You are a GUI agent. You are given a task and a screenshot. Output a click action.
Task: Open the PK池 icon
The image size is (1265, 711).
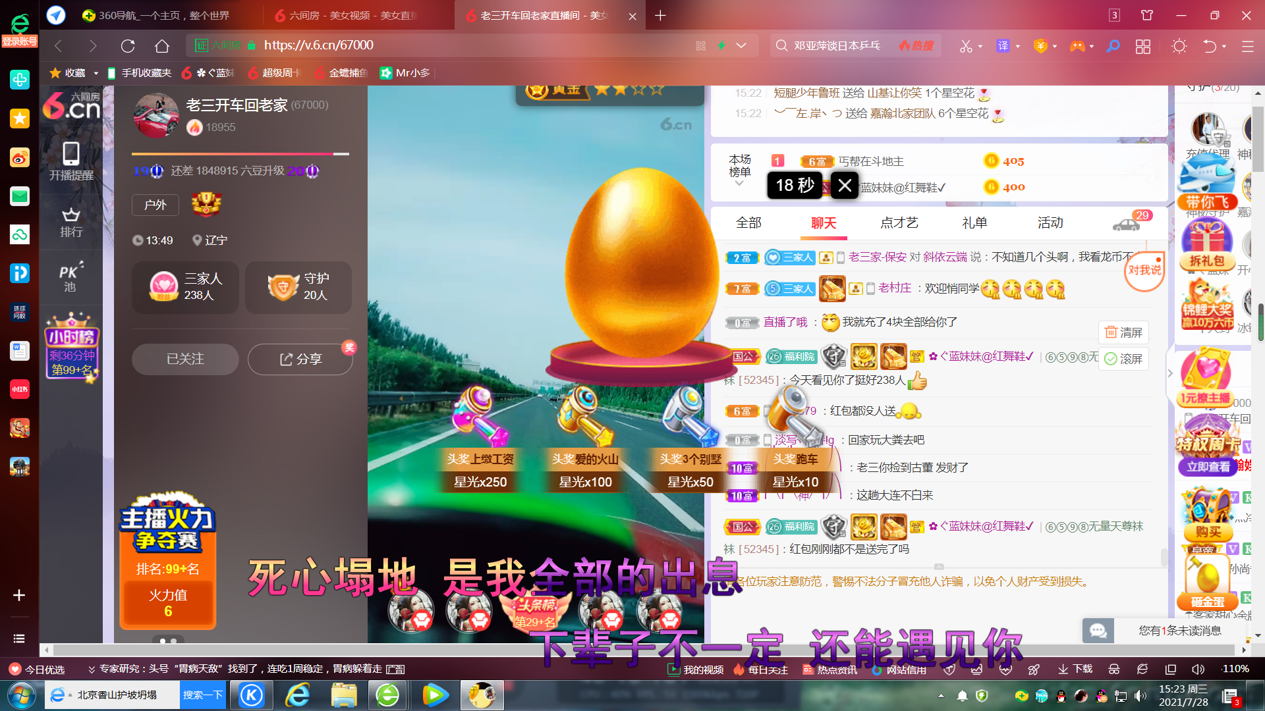(70, 277)
